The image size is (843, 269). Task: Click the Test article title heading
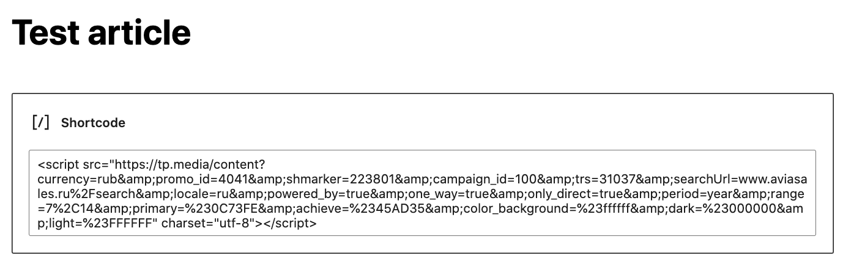pyautogui.click(x=102, y=32)
